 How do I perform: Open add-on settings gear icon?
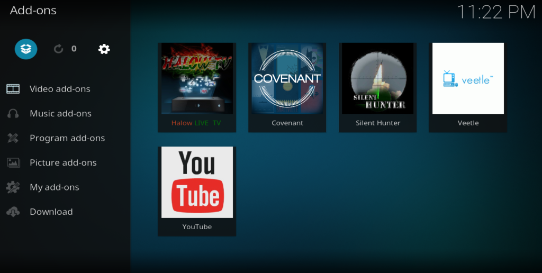coord(104,49)
